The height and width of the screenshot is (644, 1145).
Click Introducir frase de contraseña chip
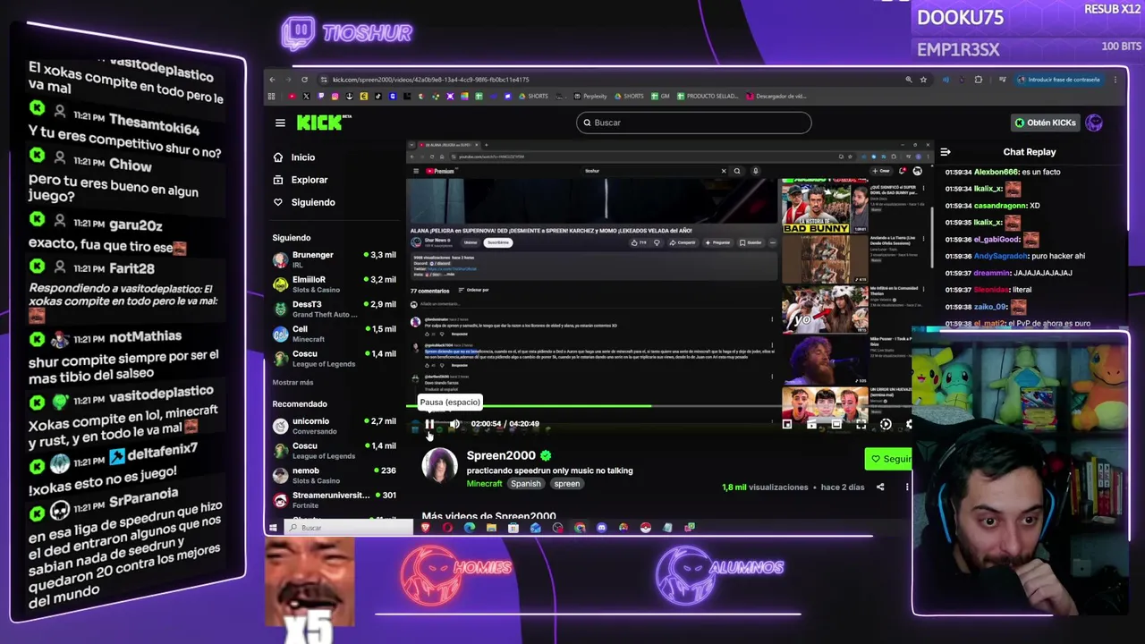coord(1060,80)
